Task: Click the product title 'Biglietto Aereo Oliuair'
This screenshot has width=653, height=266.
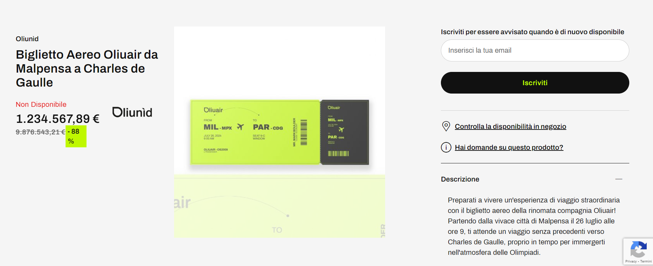Action: click(87, 68)
